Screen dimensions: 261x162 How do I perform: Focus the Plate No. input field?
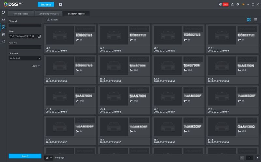coord(25,47)
